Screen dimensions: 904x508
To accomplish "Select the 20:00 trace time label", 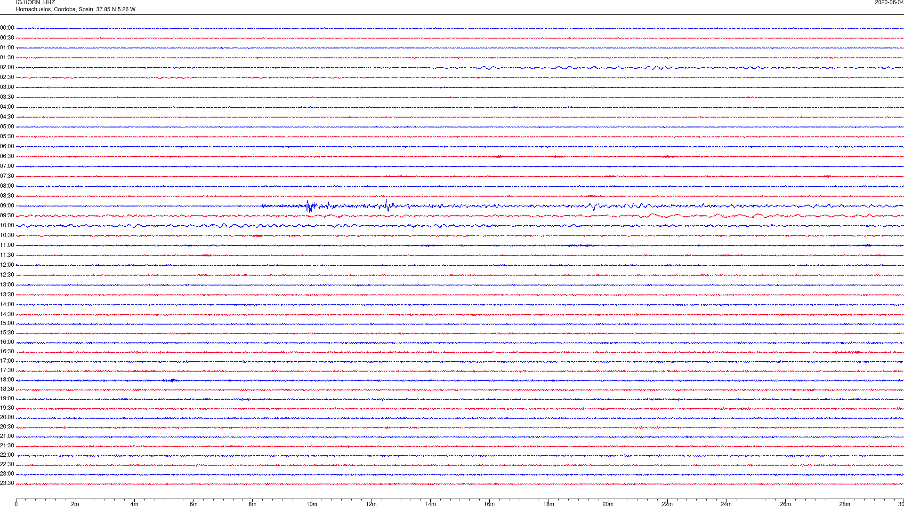I will click(x=7, y=417).
